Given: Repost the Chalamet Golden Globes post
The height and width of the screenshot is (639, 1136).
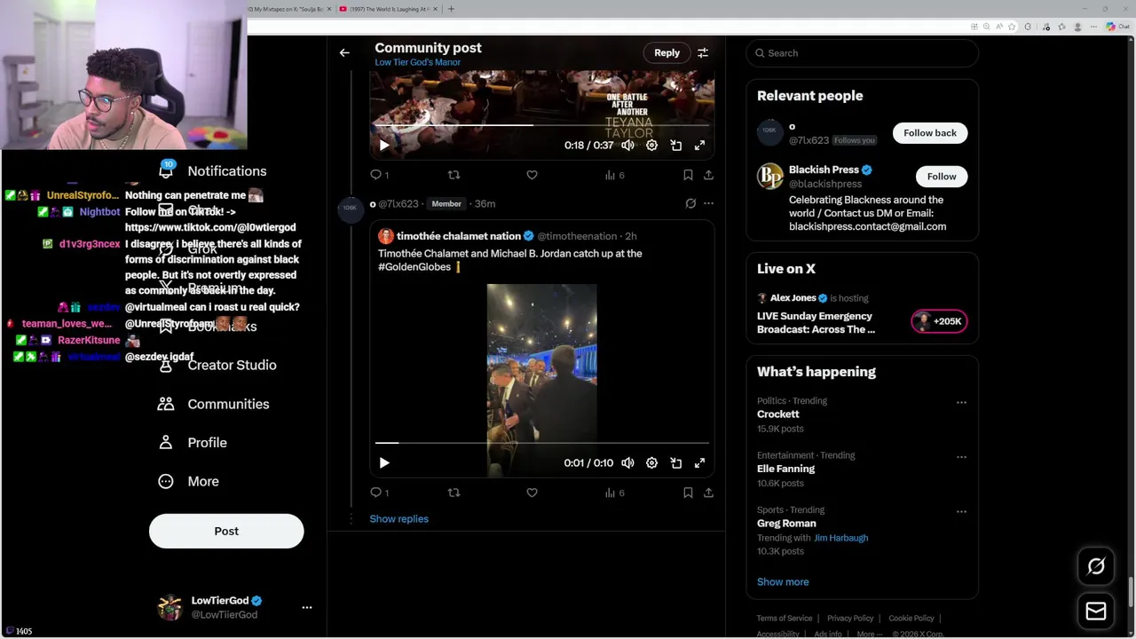Looking at the screenshot, I should [x=454, y=493].
